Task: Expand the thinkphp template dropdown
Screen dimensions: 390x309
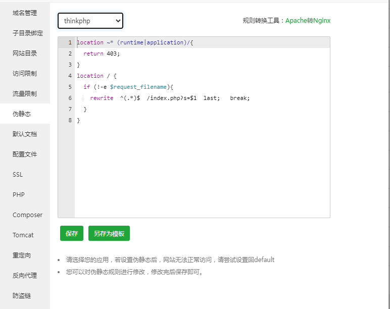Action: coord(90,21)
